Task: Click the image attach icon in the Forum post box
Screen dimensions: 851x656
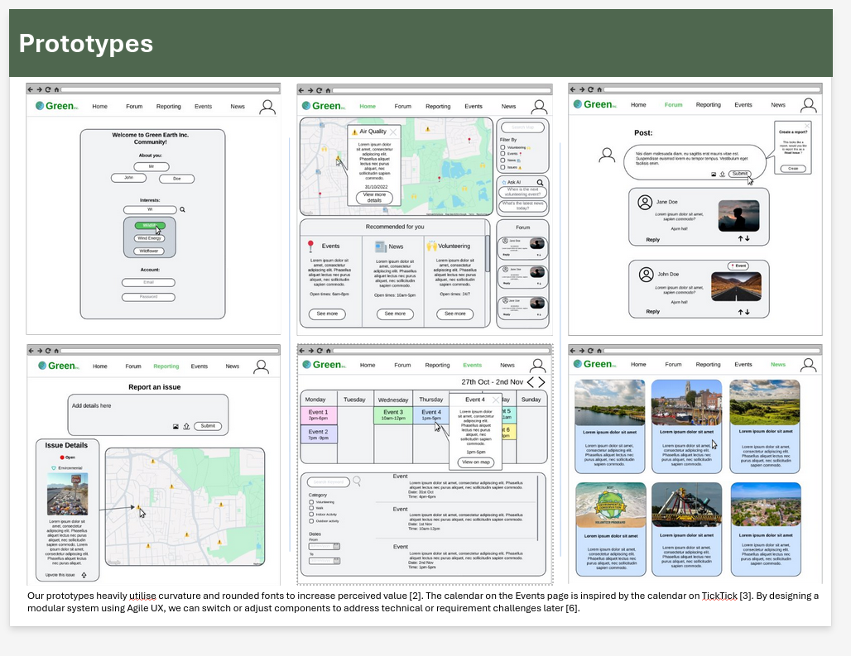Action: [713, 175]
